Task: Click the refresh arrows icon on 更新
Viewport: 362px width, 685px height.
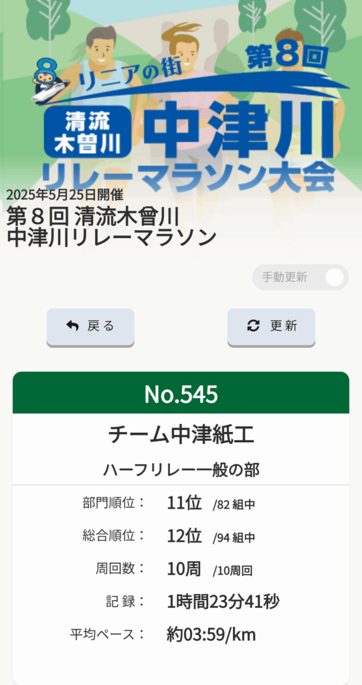Action: click(x=253, y=326)
